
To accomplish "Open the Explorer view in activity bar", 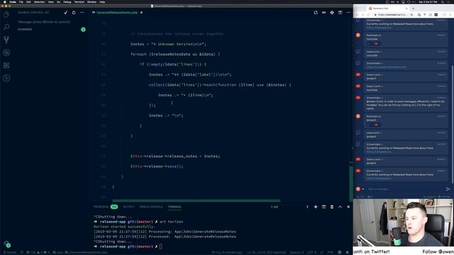I will (x=6, y=14).
